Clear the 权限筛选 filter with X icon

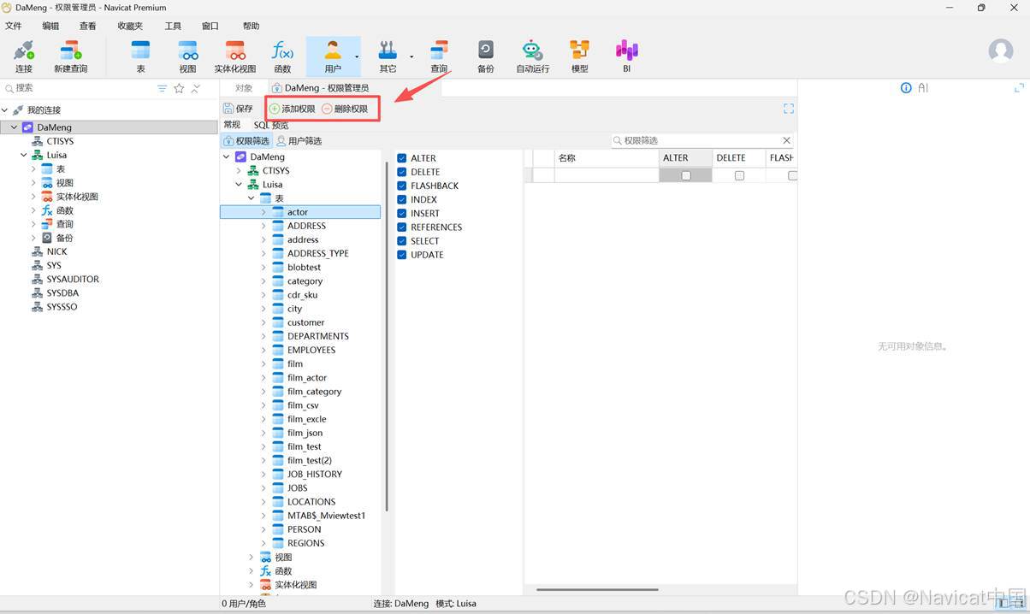click(x=787, y=140)
